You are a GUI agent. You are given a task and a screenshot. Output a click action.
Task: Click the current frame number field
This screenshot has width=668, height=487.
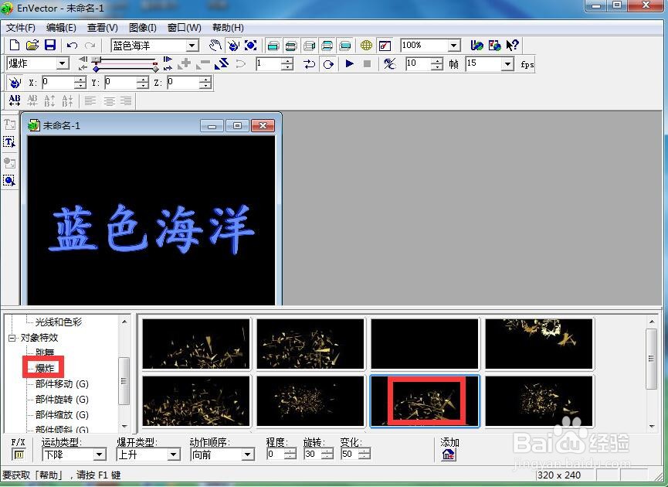click(x=269, y=64)
